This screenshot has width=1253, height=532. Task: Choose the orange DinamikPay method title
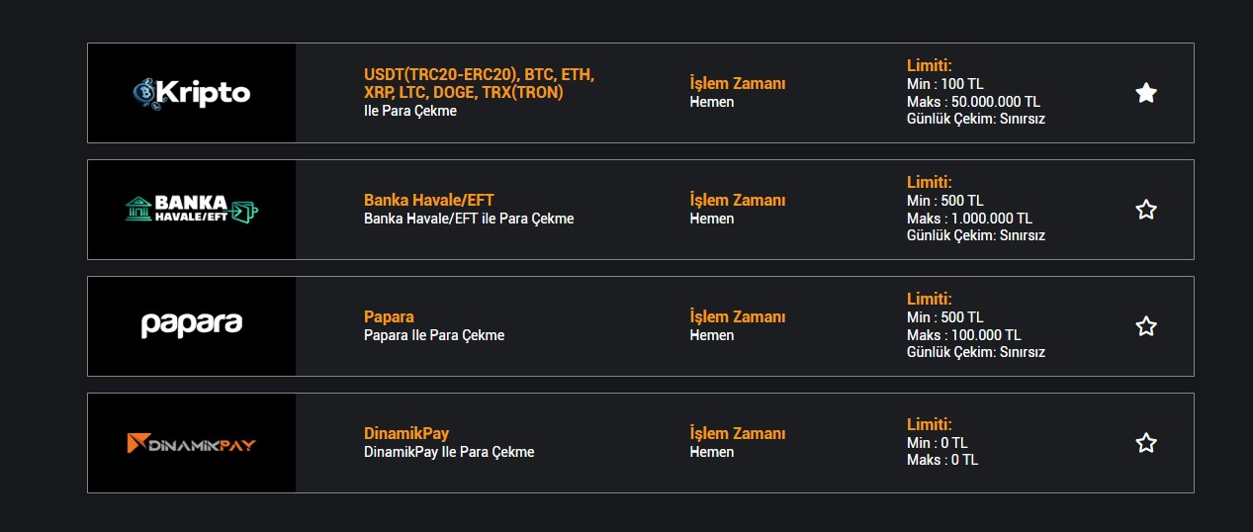(406, 433)
